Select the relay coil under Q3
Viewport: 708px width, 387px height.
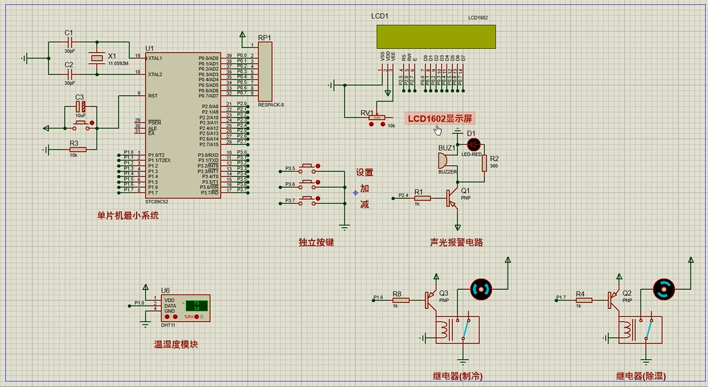pos(446,329)
